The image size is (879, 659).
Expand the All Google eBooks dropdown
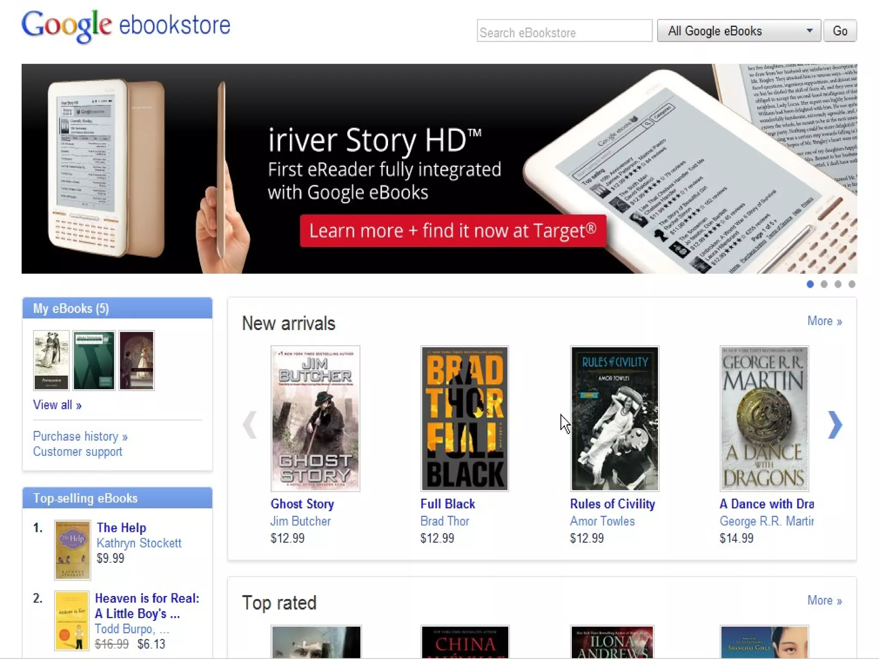point(739,31)
